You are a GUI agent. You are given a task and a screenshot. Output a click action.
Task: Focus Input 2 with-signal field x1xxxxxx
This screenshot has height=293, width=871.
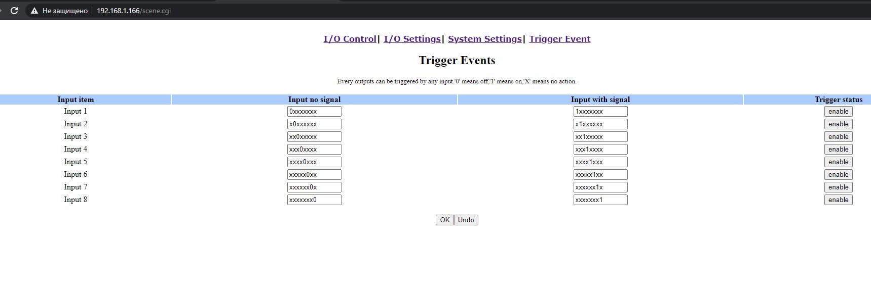600,124
